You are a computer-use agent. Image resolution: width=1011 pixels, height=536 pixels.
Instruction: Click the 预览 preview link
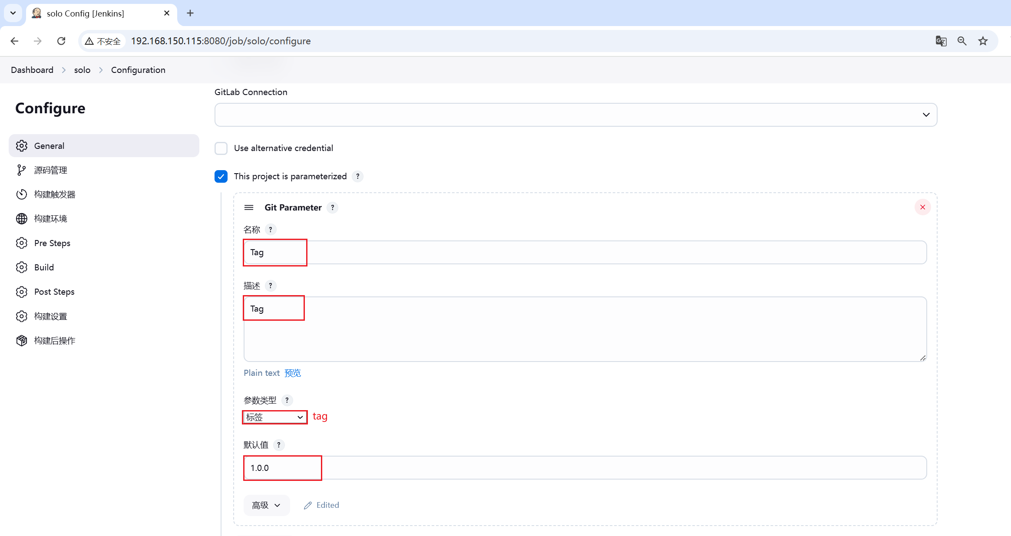point(293,373)
